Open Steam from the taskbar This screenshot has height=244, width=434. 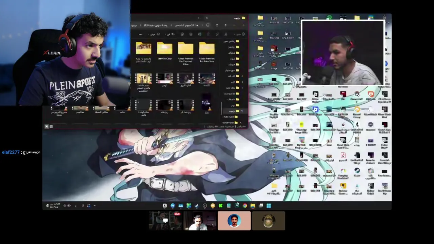197,206
